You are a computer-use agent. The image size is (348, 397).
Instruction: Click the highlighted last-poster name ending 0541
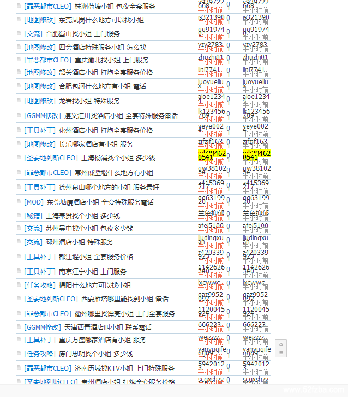(x=256, y=155)
